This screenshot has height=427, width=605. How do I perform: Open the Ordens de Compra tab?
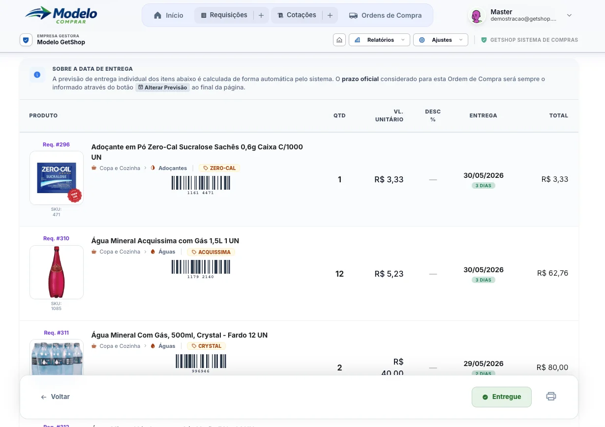coord(386,15)
